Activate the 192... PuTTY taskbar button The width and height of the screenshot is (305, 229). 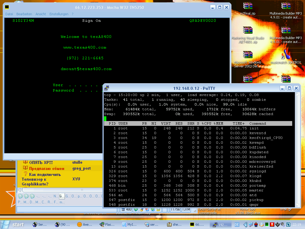pyautogui.click(x=220, y=225)
